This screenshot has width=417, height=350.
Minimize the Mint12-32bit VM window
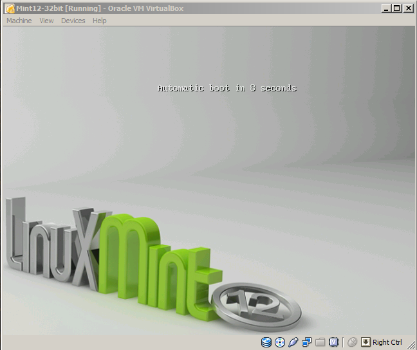(x=386, y=8)
